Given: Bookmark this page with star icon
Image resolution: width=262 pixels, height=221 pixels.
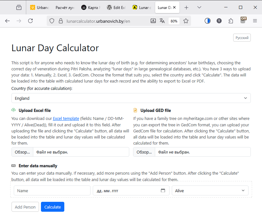Looking at the screenshot, I should (186, 21).
